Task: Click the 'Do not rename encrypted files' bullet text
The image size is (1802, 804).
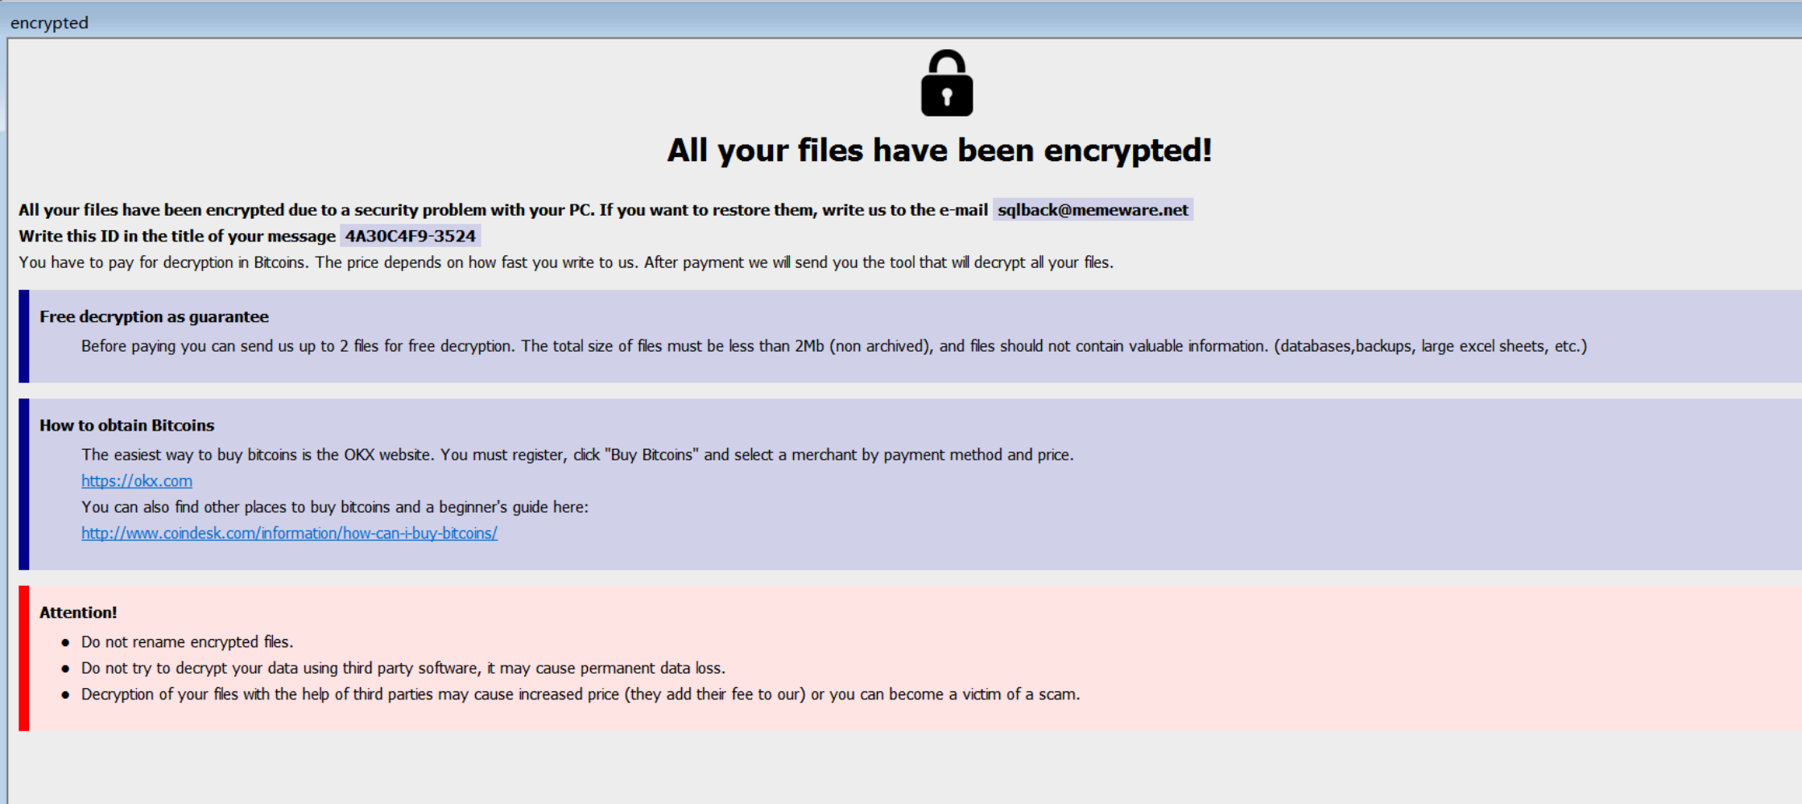Action: 187,642
